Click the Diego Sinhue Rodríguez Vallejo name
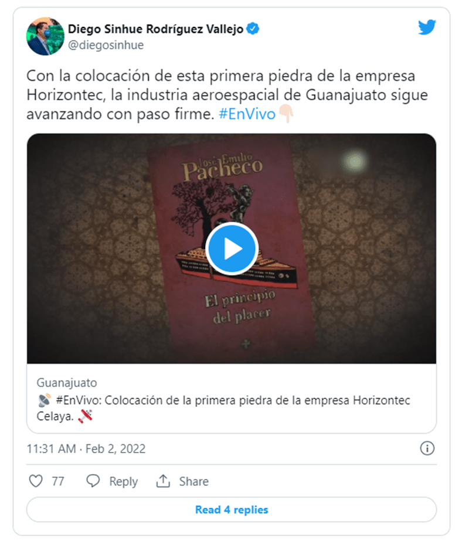The height and width of the screenshot is (551, 469). click(155, 29)
